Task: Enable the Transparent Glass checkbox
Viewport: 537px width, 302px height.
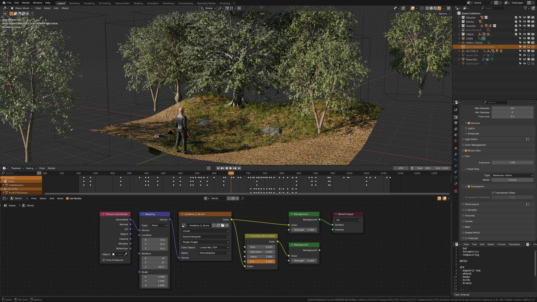Action: pyautogui.click(x=493, y=193)
